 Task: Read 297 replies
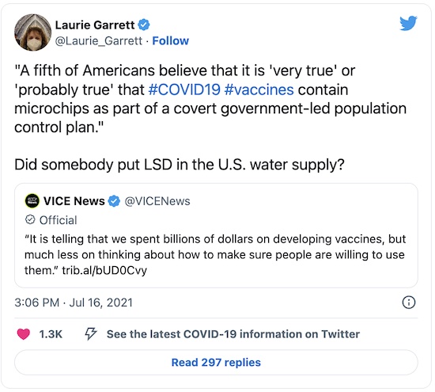pos(216,362)
